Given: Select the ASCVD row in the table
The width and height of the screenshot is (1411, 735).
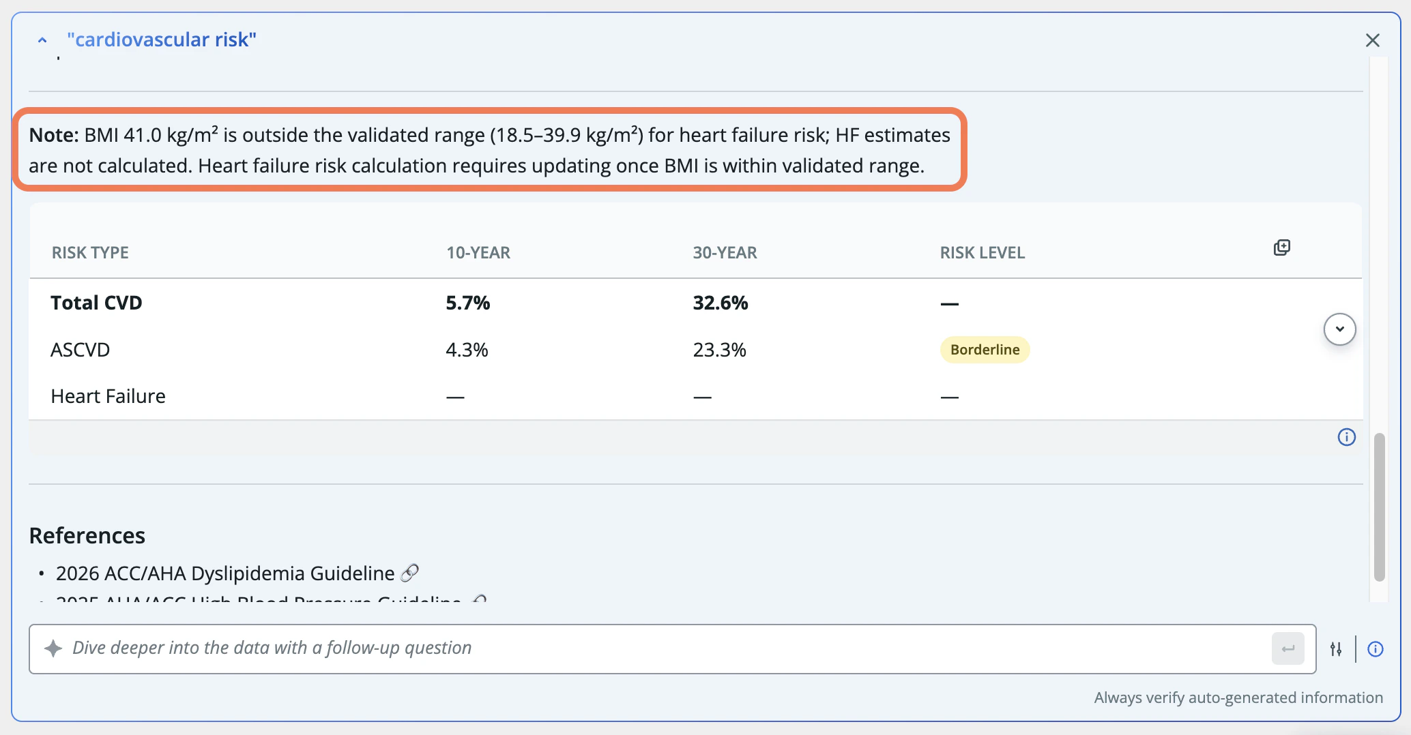Looking at the screenshot, I should point(80,349).
